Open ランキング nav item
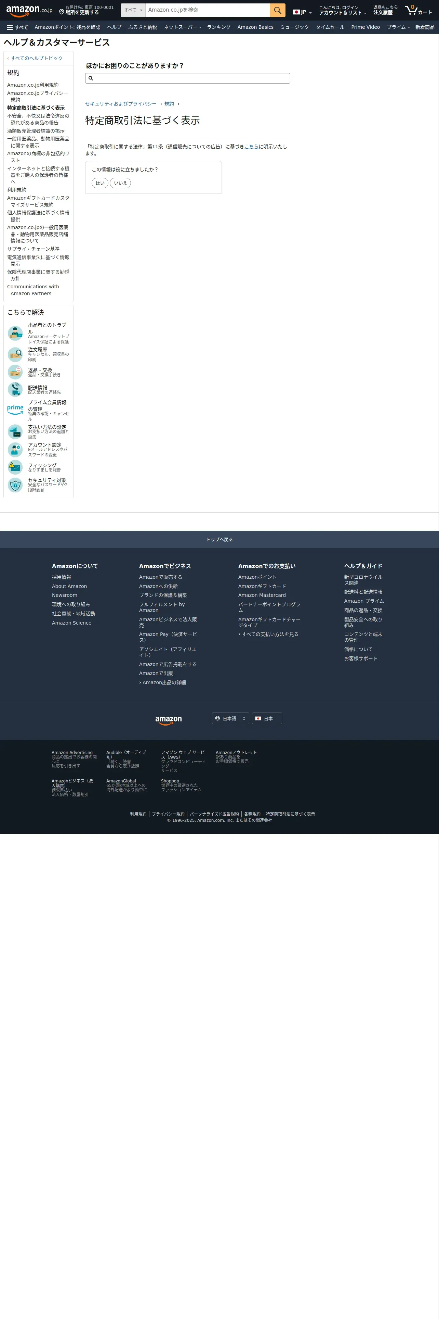Screen dimensions: 439x1319 [219, 27]
